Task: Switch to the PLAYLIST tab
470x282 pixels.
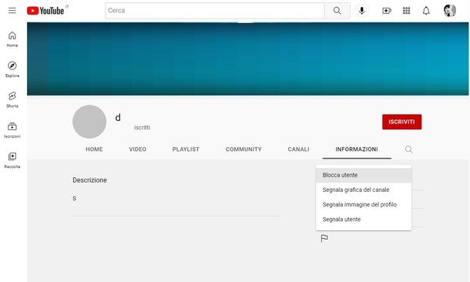Action: pyautogui.click(x=186, y=149)
